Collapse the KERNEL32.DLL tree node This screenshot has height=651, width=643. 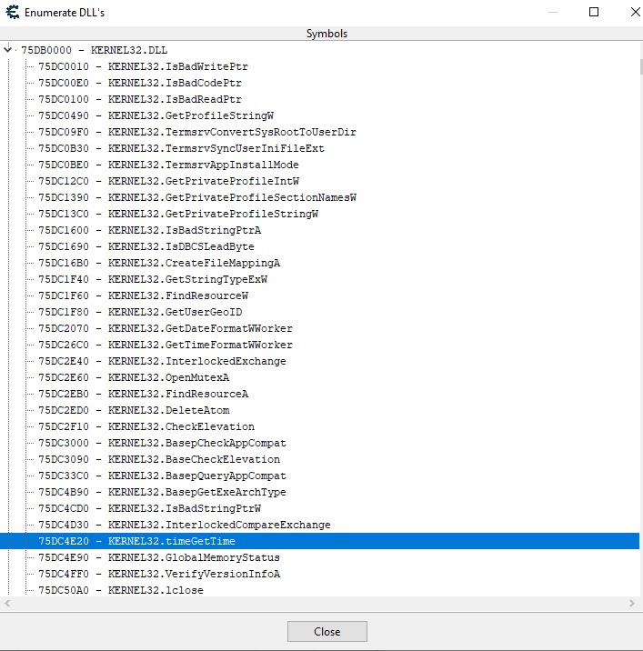[7, 50]
